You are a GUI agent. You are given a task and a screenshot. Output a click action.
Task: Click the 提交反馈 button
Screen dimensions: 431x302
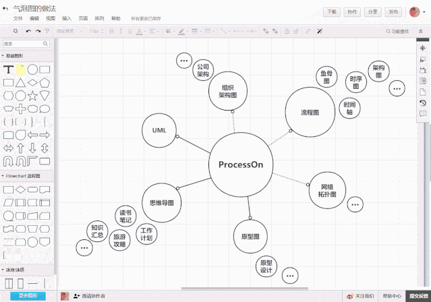(419, 296)
